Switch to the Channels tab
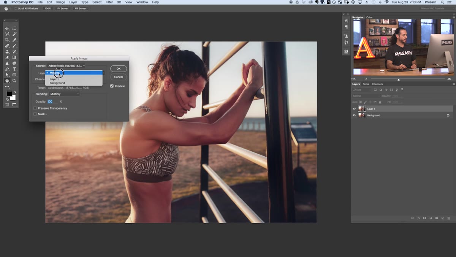 (377, 84)
